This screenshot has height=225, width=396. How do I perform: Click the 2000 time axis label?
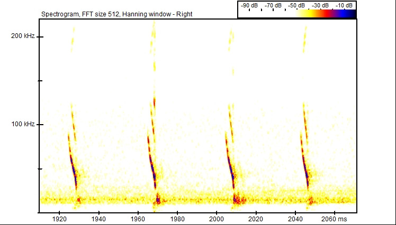[x=216, y=218]
